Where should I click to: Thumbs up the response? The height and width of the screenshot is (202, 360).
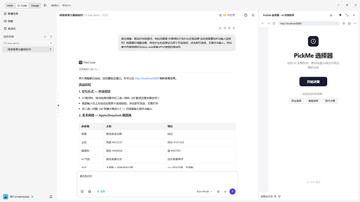click(220, 28)
